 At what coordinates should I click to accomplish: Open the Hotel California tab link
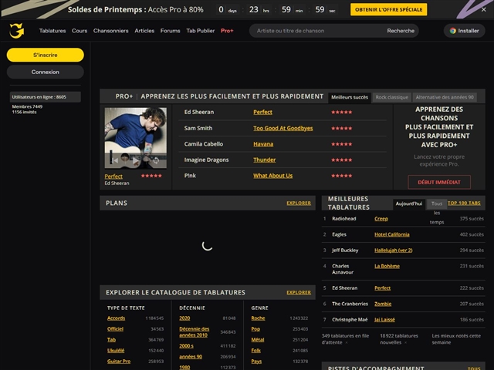pos(392,234)
